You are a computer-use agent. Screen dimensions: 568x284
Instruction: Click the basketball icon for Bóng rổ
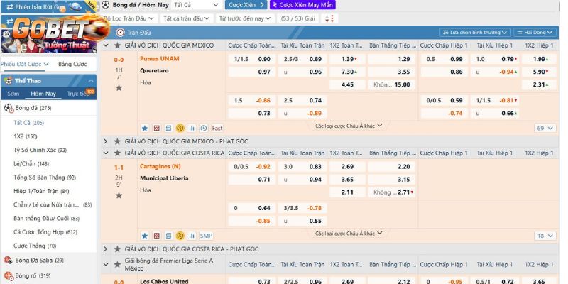point(9,275)
